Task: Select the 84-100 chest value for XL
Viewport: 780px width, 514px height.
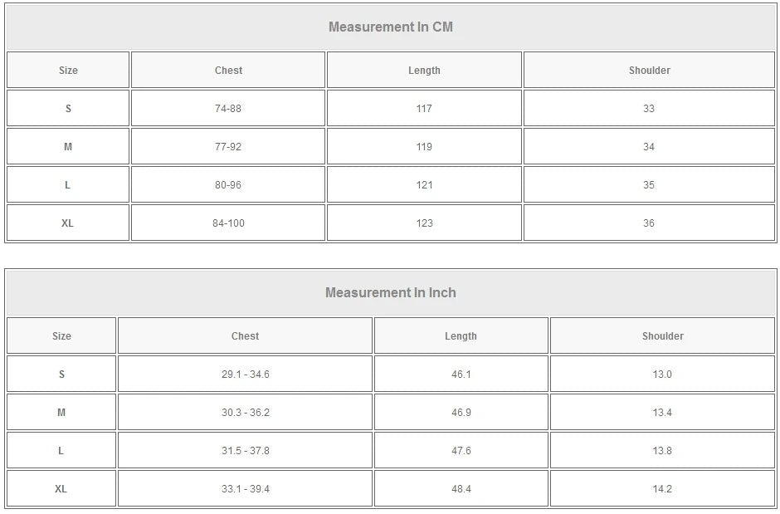Action: (228, 223)
